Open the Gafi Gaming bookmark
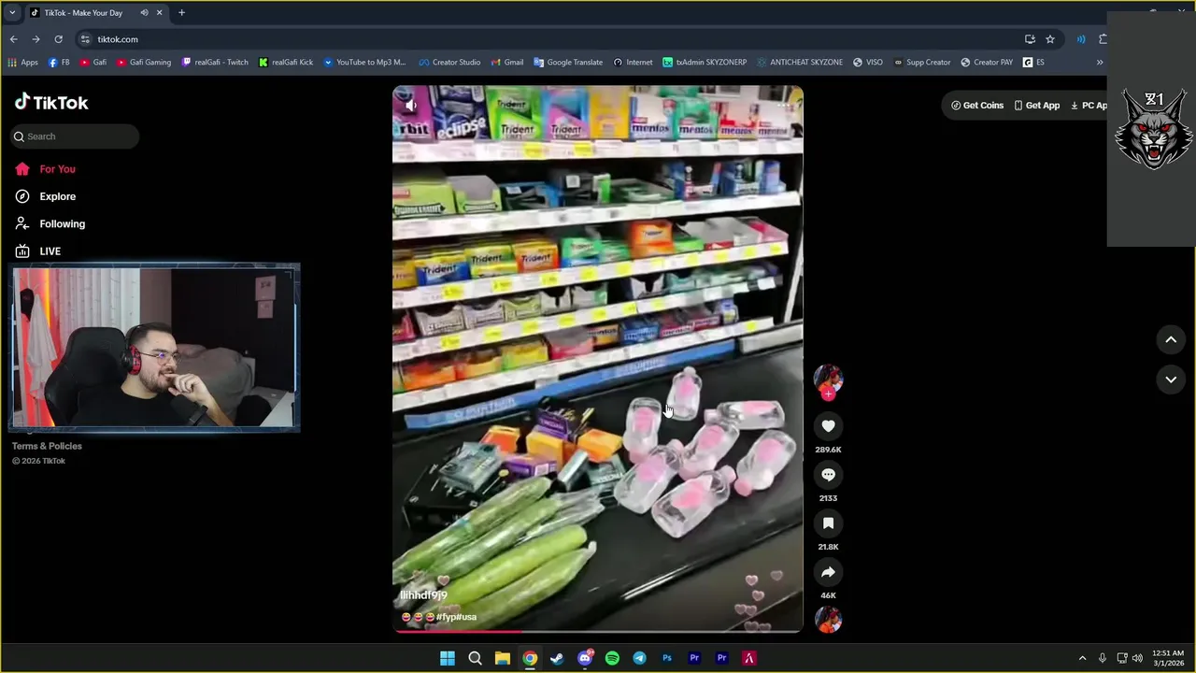 click(144, 63)
